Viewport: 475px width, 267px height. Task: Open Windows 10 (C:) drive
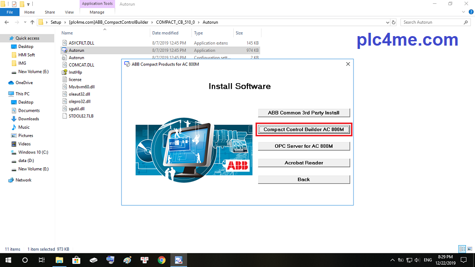click(x=33, y=152)
